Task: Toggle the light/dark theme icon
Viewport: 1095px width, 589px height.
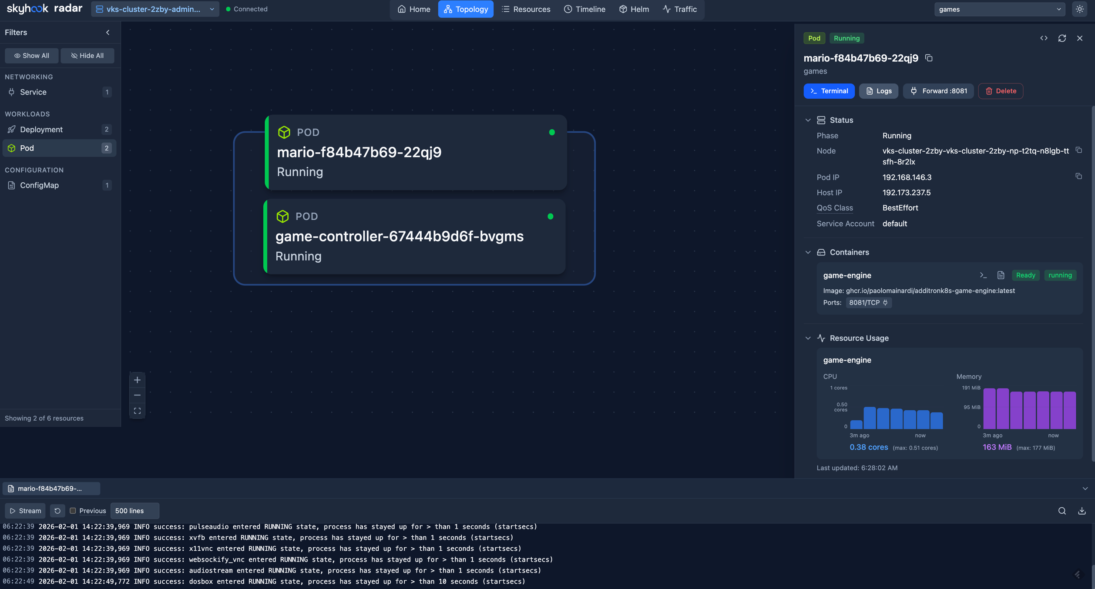Action: tap(1080, 9)
